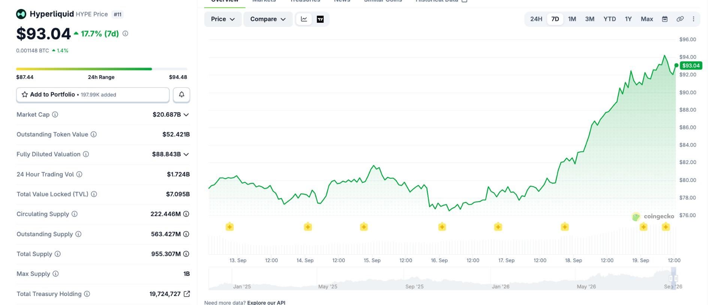Viewport: 712px width, 305px height.
Task: Open the Max Supply info icon
Action: click(x=55, y=274)
